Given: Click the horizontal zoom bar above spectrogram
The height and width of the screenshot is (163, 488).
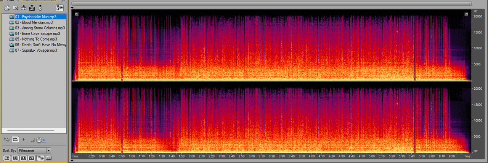Looking at the screenshot, I should click(x=271, y=3).
